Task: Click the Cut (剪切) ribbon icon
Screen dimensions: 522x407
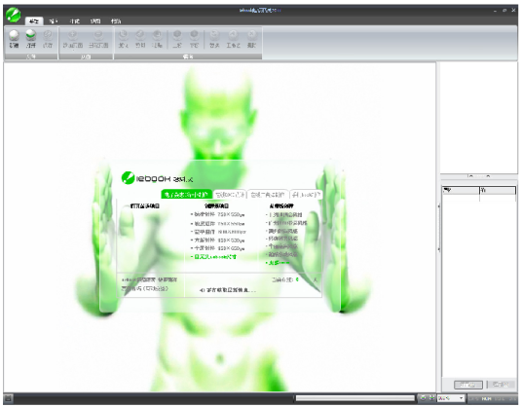Action: pos(140,39)
